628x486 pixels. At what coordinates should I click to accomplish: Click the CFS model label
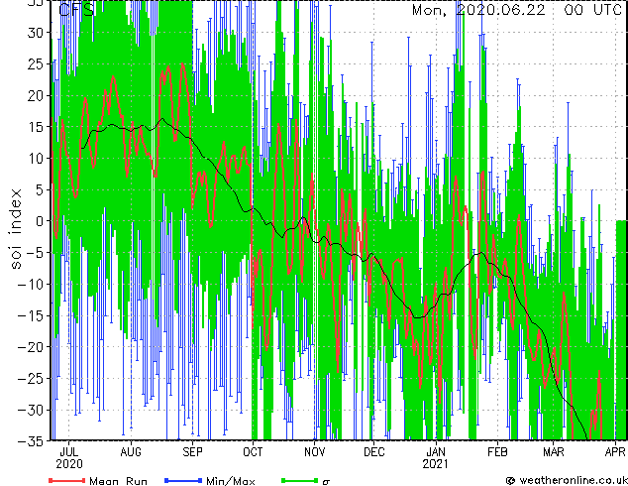76,10
